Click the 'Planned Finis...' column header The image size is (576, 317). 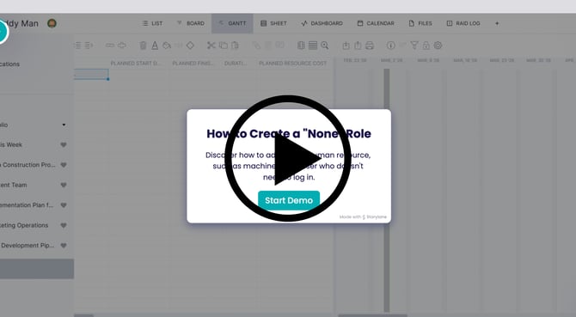click(193, 63)
